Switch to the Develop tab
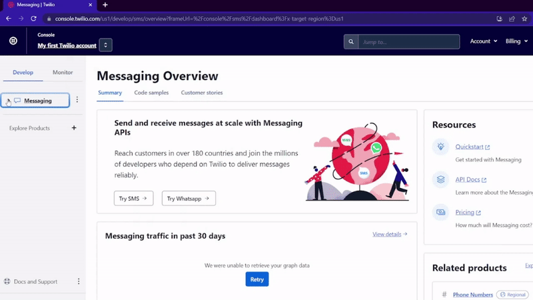Screen dimensions: 533x300 [23, 72]
